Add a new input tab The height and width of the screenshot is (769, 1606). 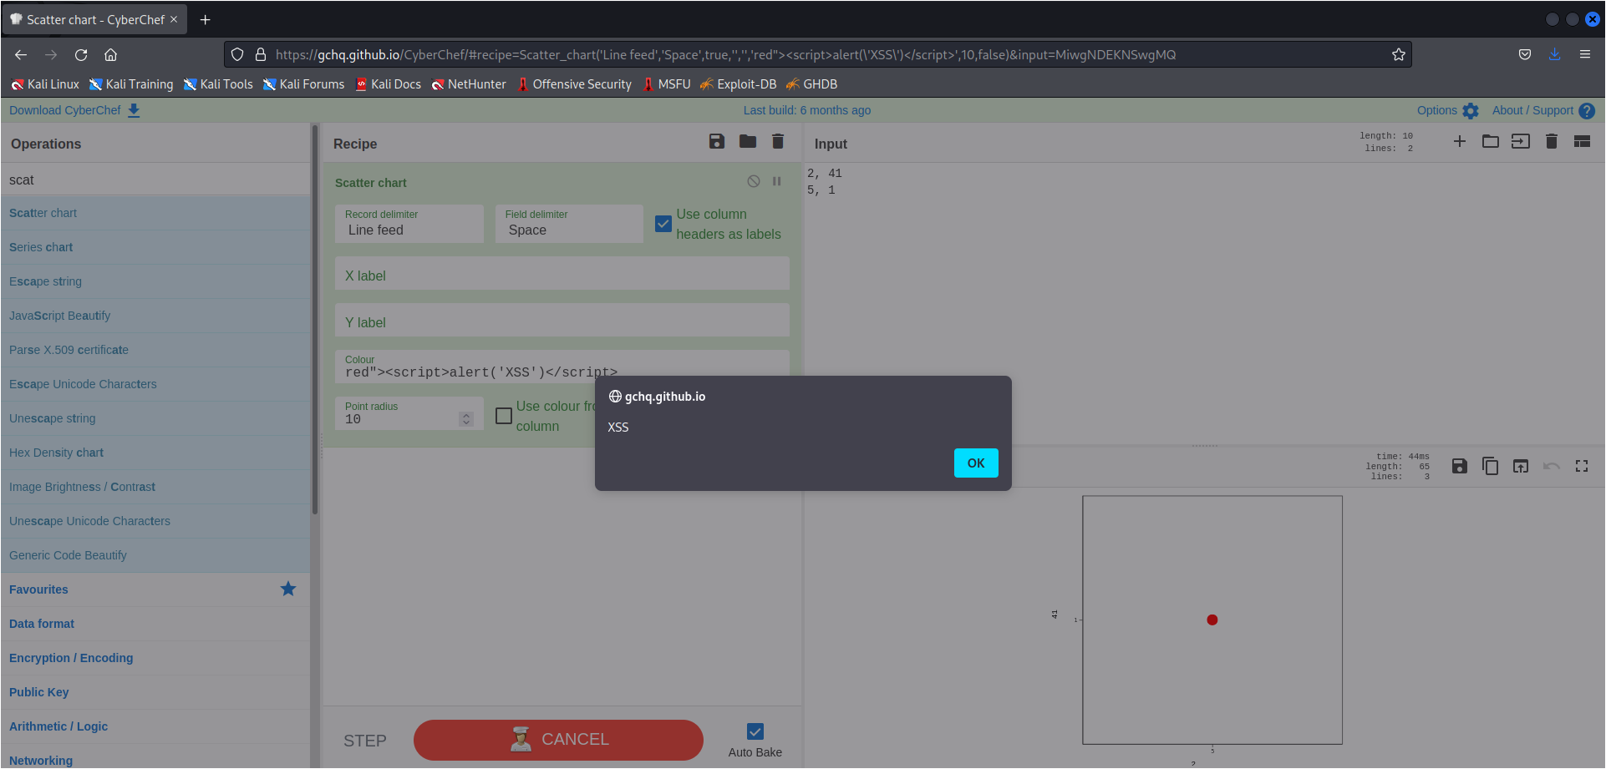coord(1460,142)
